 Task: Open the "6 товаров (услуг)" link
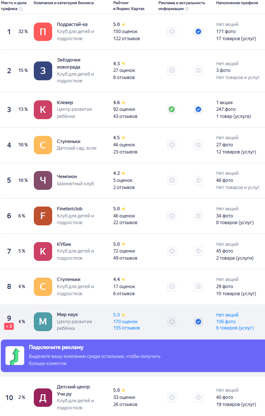point(235,328)
